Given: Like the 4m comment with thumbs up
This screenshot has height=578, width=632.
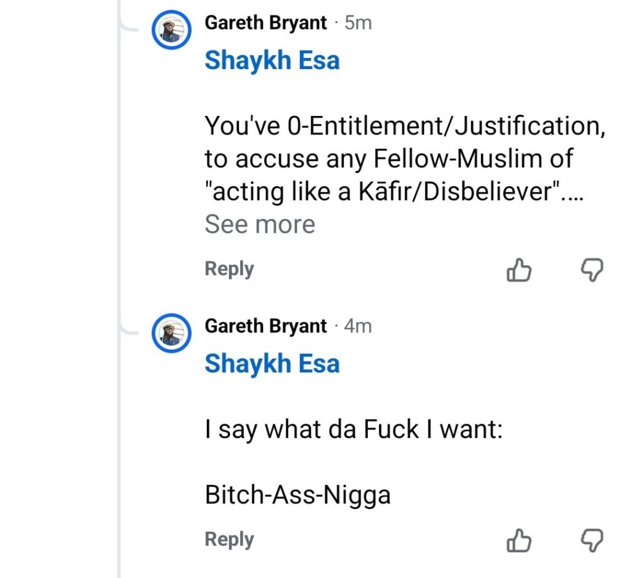Looking at the screenshot, I should click(x=518, y=541).
